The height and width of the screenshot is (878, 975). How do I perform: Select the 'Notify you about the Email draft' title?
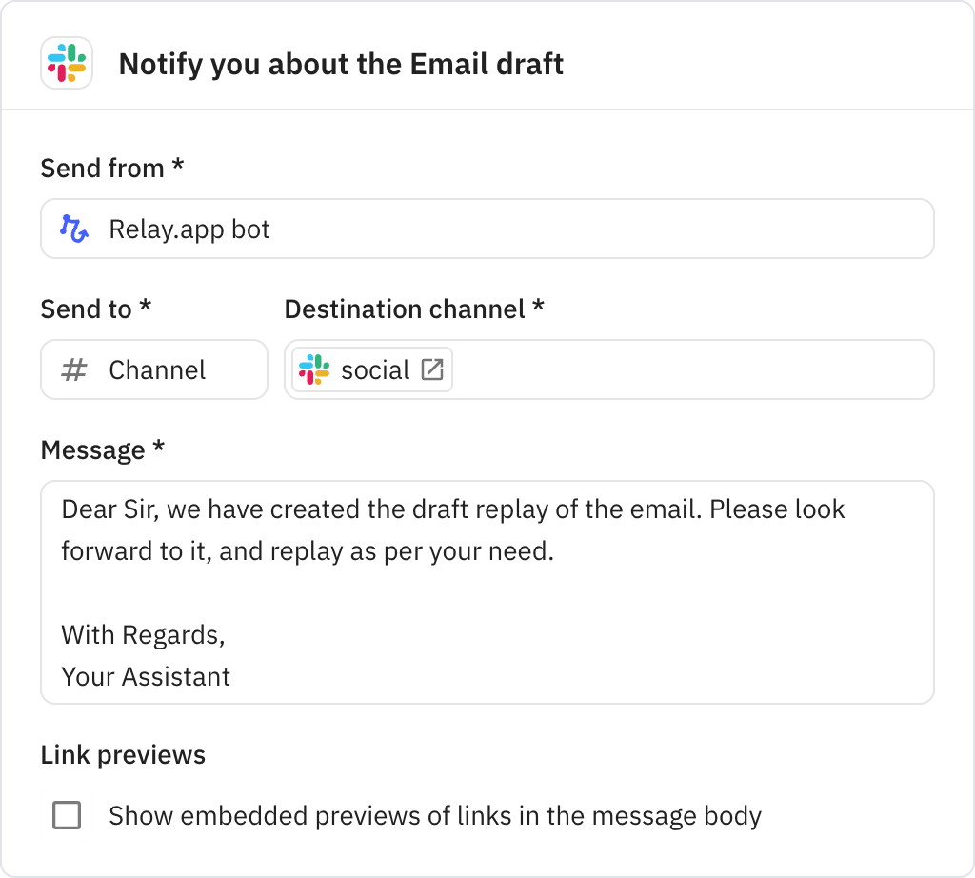(341, 64)
